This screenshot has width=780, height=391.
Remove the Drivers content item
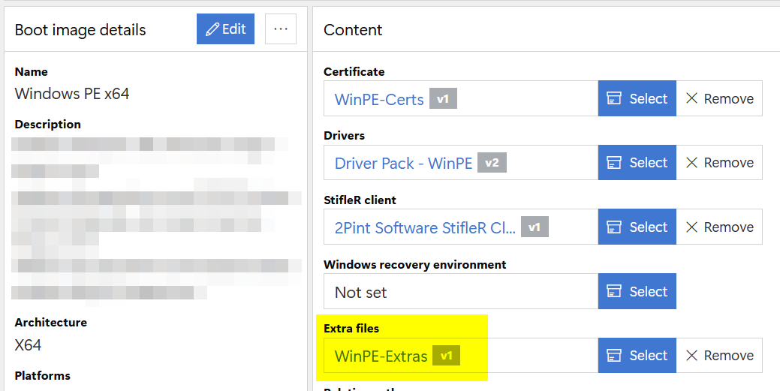719,163
